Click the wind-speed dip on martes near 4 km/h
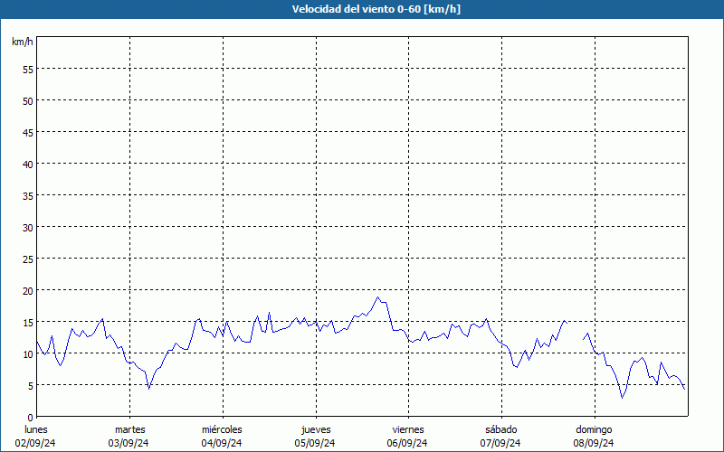 pos(148,389)
